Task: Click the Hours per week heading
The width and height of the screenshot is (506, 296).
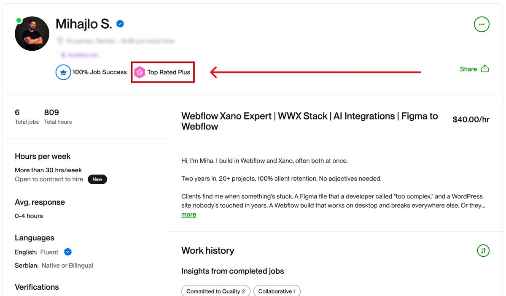Action: (x=43, y=156)
